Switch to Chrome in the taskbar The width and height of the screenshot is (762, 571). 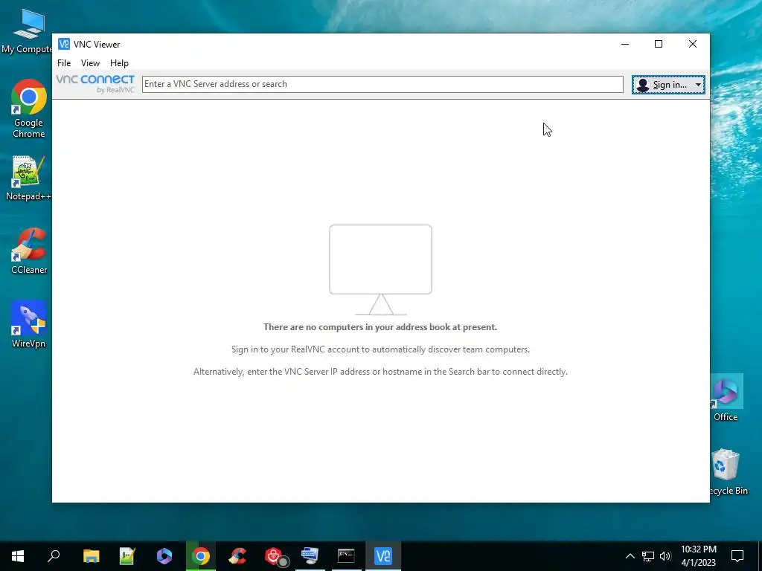pyautogui.click(x=201, y=556)
